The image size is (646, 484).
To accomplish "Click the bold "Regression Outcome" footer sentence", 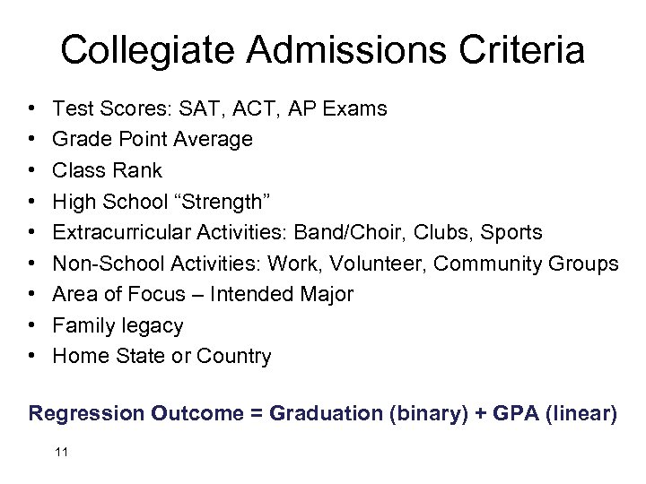I will [323, 413].
